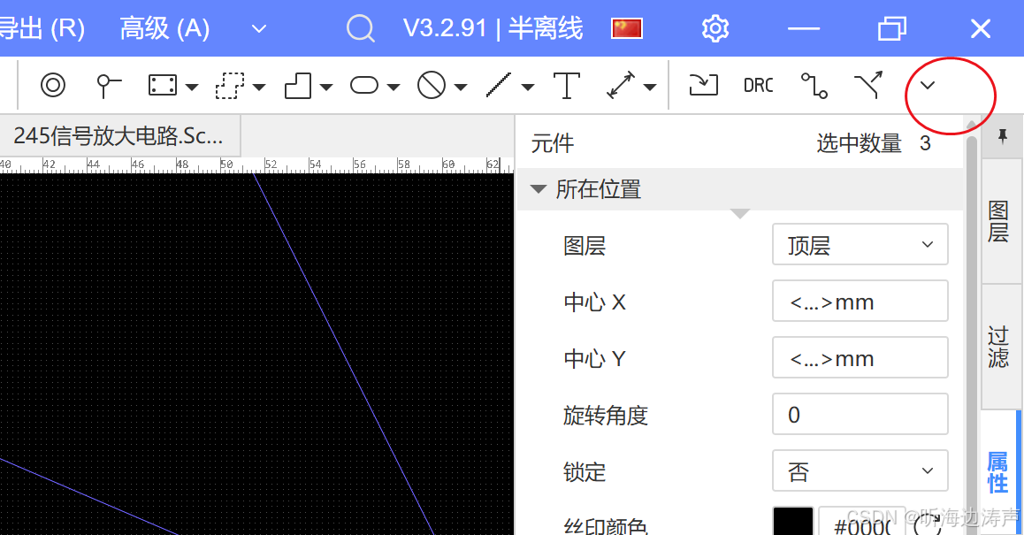Click the 中心 X input field

point(860,302)
